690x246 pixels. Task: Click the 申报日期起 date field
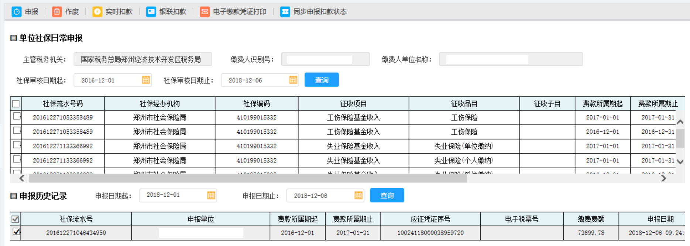coord(178,195)
